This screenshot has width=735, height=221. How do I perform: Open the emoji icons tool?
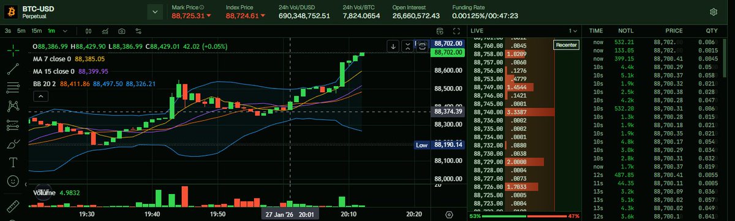point(12,181)
